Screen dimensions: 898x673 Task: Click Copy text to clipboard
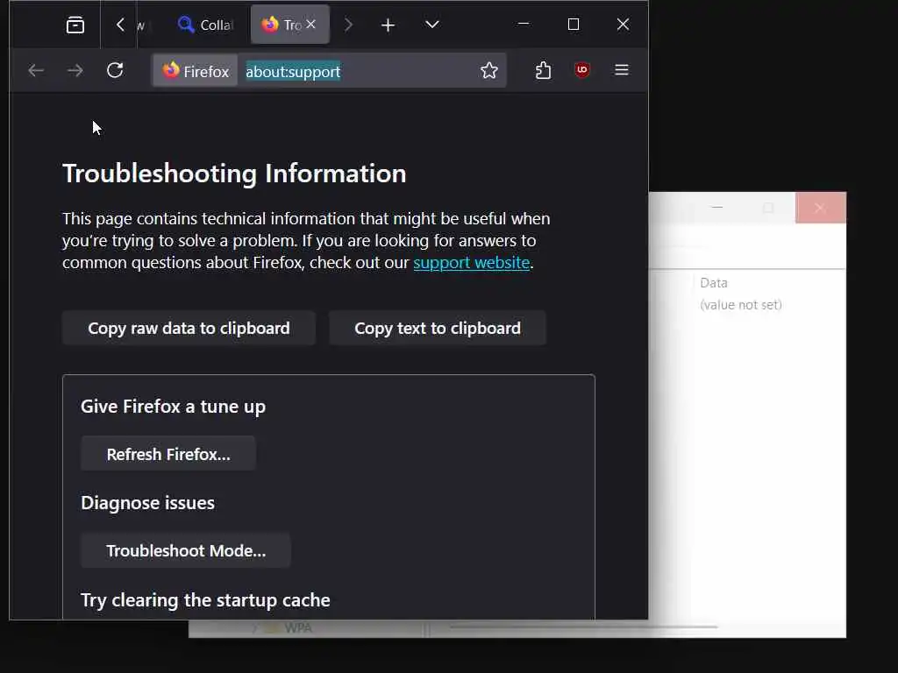pyautogui.click(x=438, y=328)
